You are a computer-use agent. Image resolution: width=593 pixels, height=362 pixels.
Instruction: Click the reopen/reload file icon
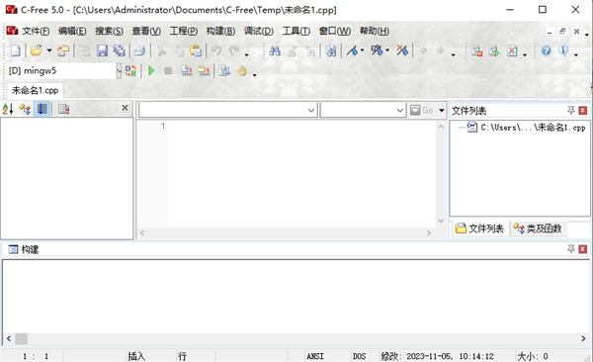pos(63,50)
